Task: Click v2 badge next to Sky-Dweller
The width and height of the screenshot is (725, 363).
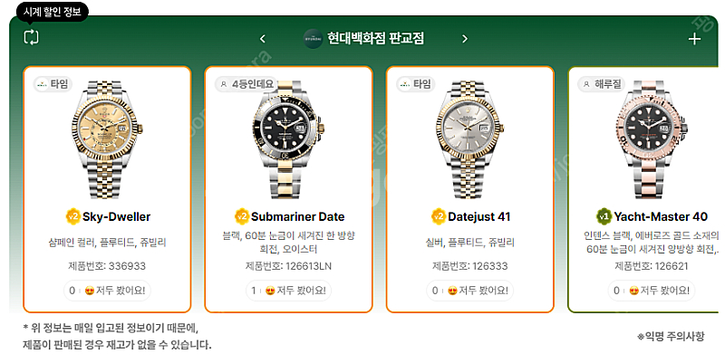Action: click(x=72, y=216)
